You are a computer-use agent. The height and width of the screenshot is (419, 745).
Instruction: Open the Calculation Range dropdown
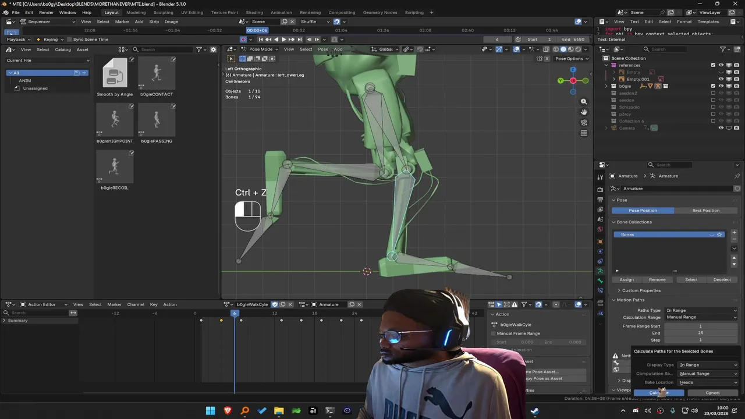click(x=701, y=317)
